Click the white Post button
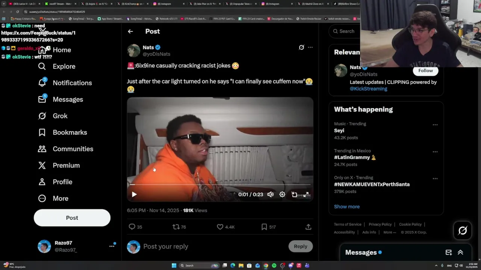 click(72, 218)
